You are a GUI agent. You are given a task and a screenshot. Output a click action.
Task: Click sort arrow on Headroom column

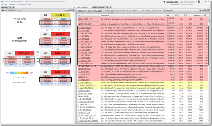coord(202,15)
